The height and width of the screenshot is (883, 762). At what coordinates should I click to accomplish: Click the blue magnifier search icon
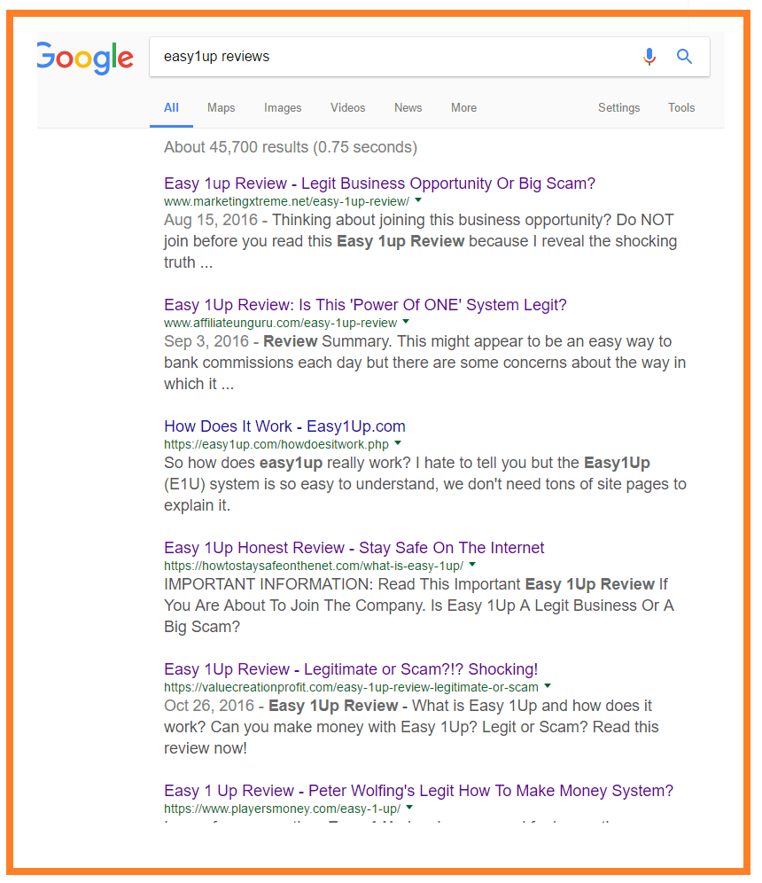pyautogui.click(x=684, y=57)
